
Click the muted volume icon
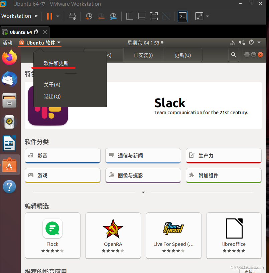[x=242, y=43]
